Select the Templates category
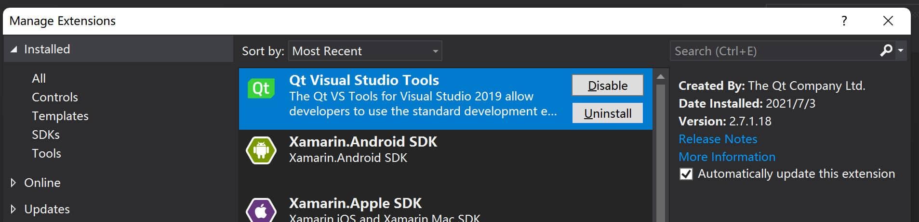919x222 pixels. [x=60, y=116]
